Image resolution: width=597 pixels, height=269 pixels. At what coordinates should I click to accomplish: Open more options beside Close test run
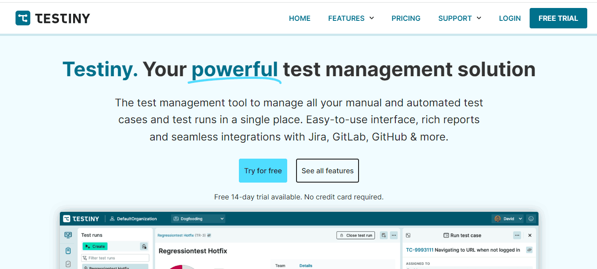click(394, 235)
